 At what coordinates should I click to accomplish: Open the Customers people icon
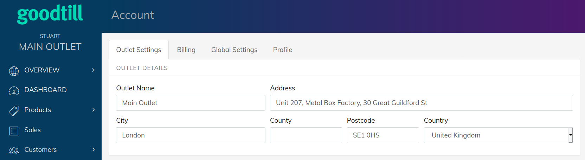14,151
